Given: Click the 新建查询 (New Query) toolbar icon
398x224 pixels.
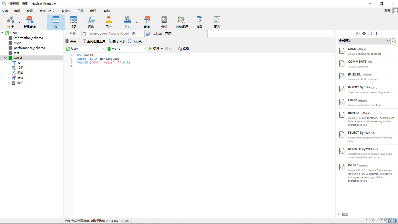Looking at the screenshot, I should coord(29,22).
